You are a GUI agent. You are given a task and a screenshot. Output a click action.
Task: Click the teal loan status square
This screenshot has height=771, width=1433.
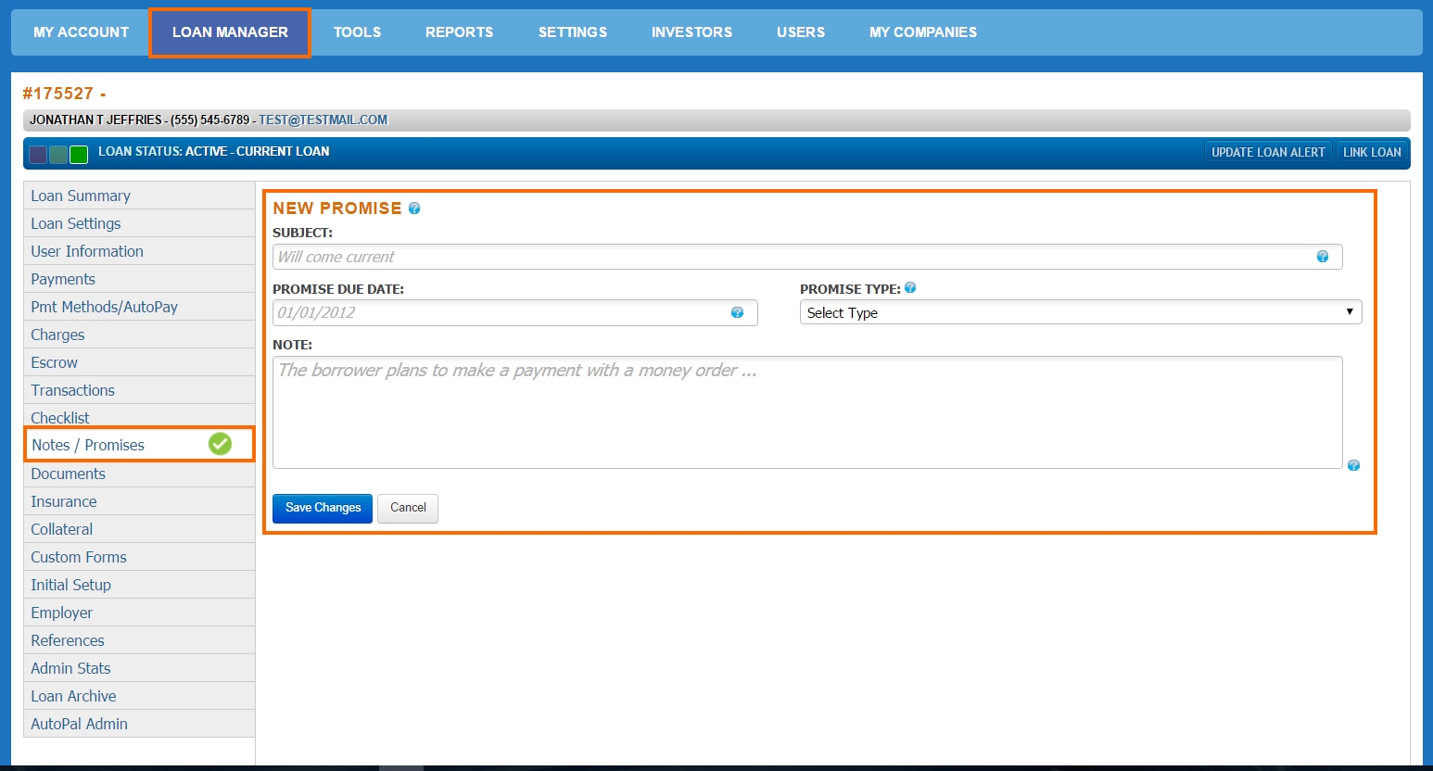click(58, 155)
